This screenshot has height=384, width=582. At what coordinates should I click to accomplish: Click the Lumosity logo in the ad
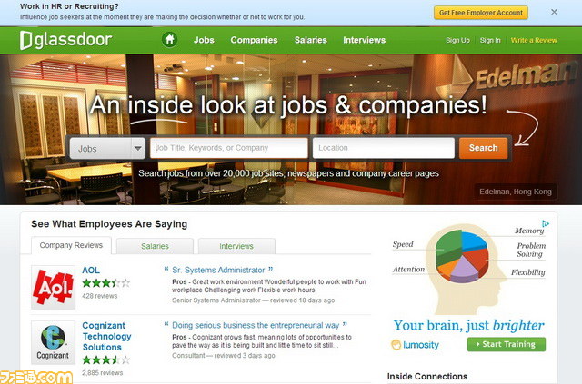click(x=415, y=345)
